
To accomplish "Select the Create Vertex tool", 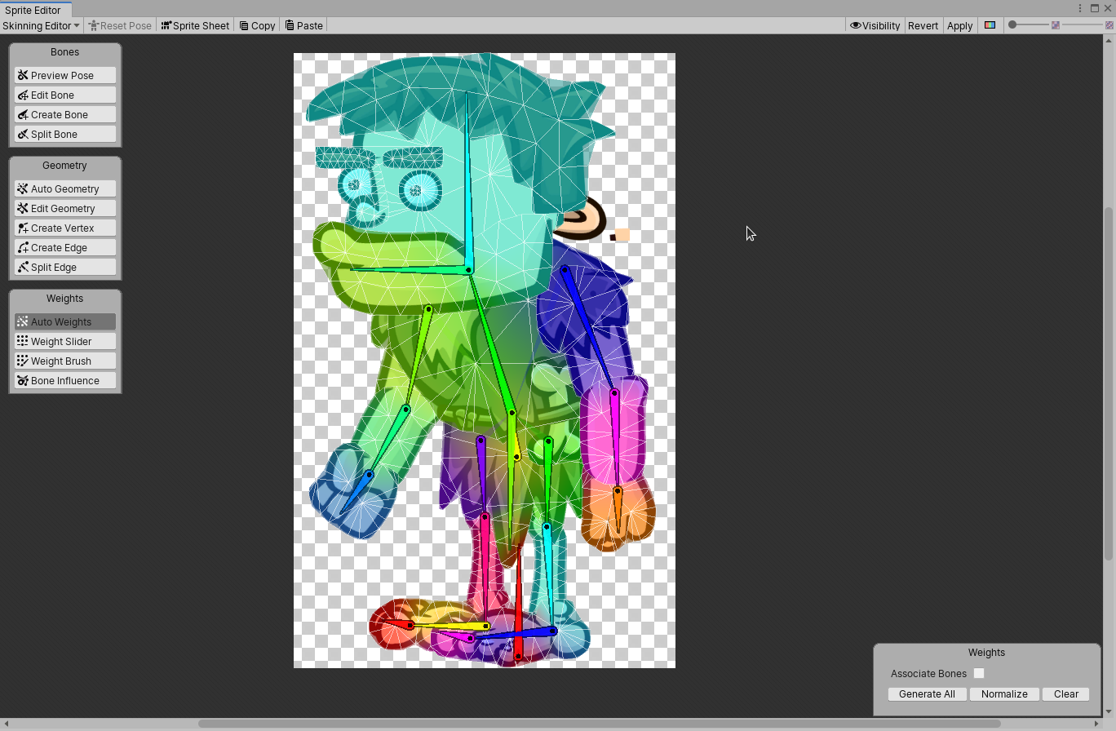I will click(64, 228).
